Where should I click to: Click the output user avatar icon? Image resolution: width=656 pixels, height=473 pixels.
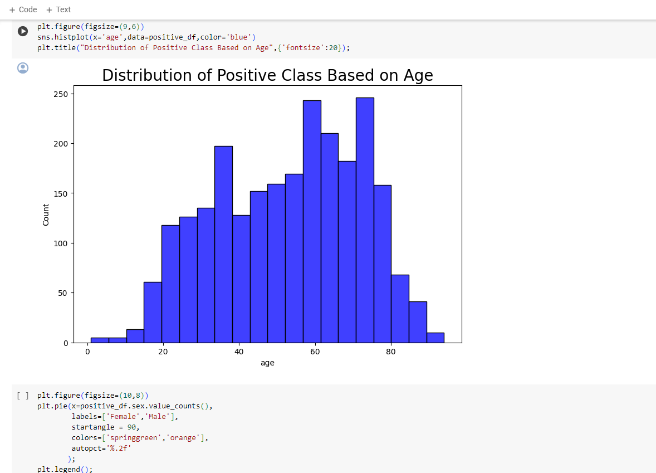[23, 68]
